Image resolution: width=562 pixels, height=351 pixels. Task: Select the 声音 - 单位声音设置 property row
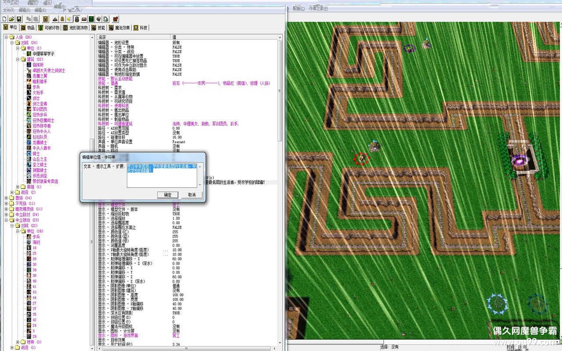[187, 142]
